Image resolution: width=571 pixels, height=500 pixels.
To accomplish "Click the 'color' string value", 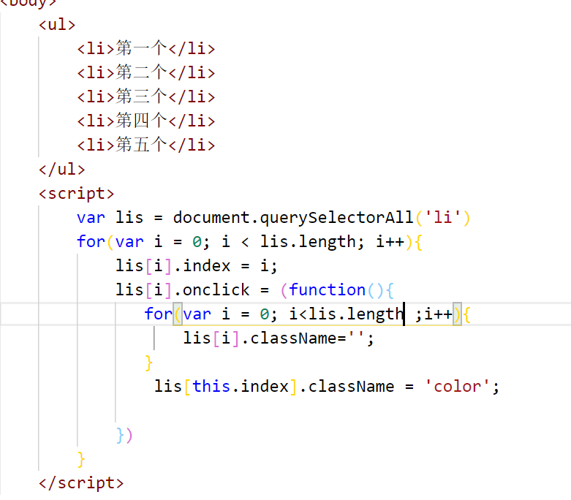I will click(x=458, y=387).
